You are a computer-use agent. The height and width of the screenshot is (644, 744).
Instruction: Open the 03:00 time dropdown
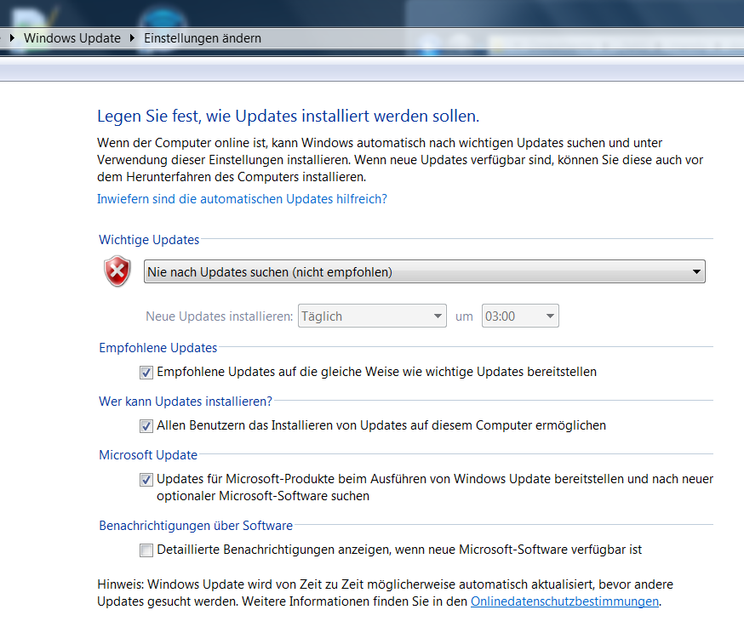(x=520, y=316)
